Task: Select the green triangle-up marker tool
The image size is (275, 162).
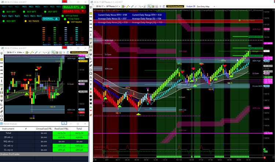Action: tap(91, 107)
